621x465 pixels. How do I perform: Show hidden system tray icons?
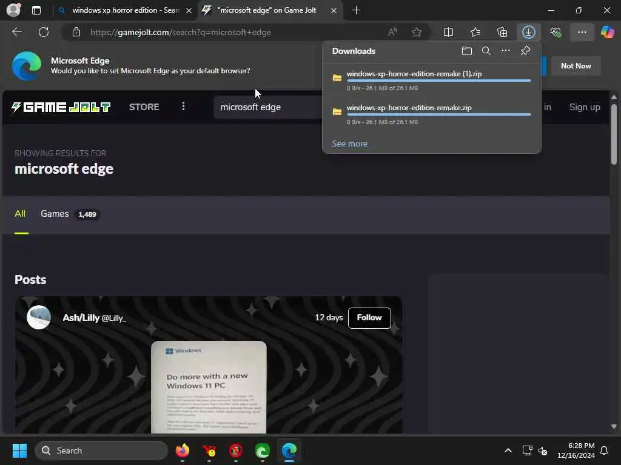(x=508, y=450)
